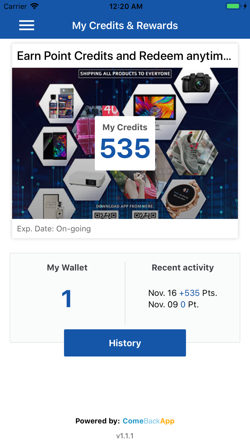
Task: Tap the battery indicator icon
Action: coord(233,6)
